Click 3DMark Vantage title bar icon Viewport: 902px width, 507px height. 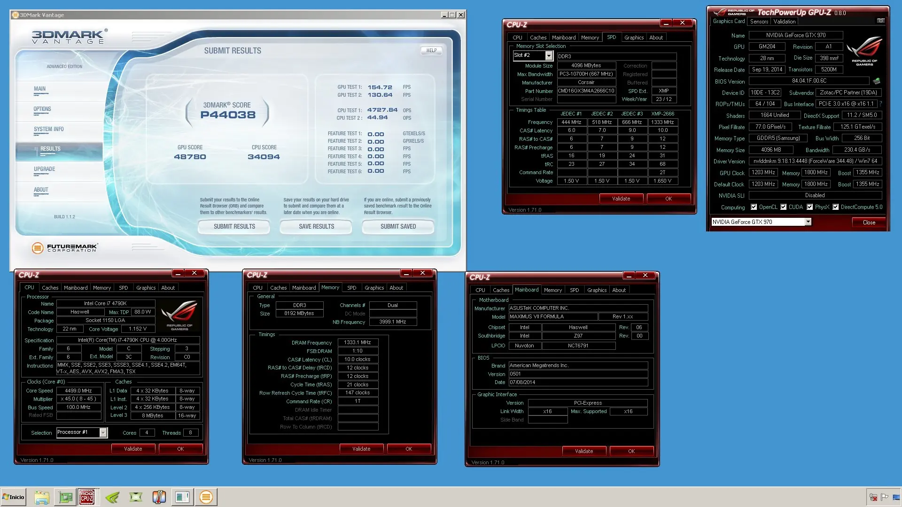[x=16, y=15]
